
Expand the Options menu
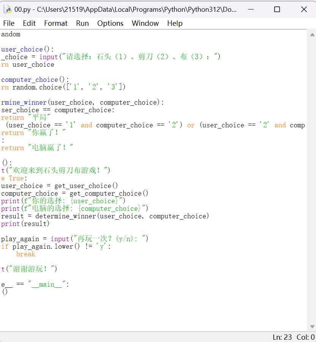pyautogui.click(x=110, y=23)
